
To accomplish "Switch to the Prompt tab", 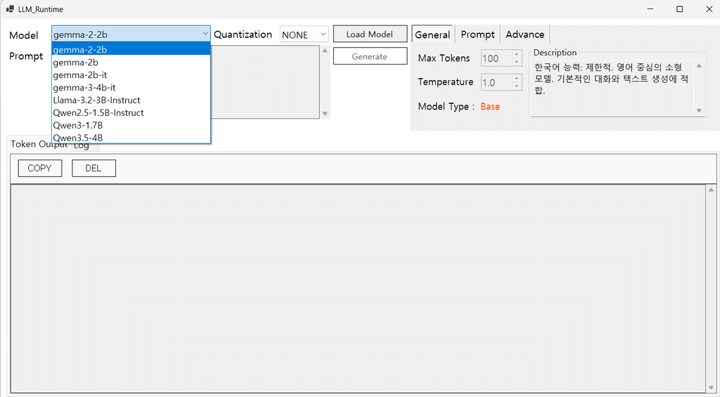I will click(x=477, y=34).
